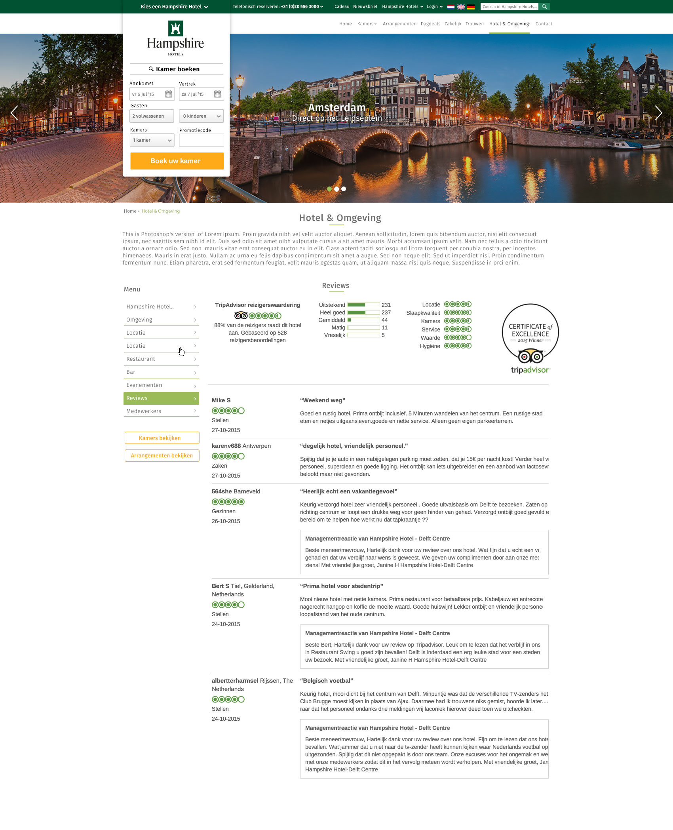Open Evenementen sidebar menu item
Image resolution: width=673 pixels, height=830 pixels.
(161, 385)
